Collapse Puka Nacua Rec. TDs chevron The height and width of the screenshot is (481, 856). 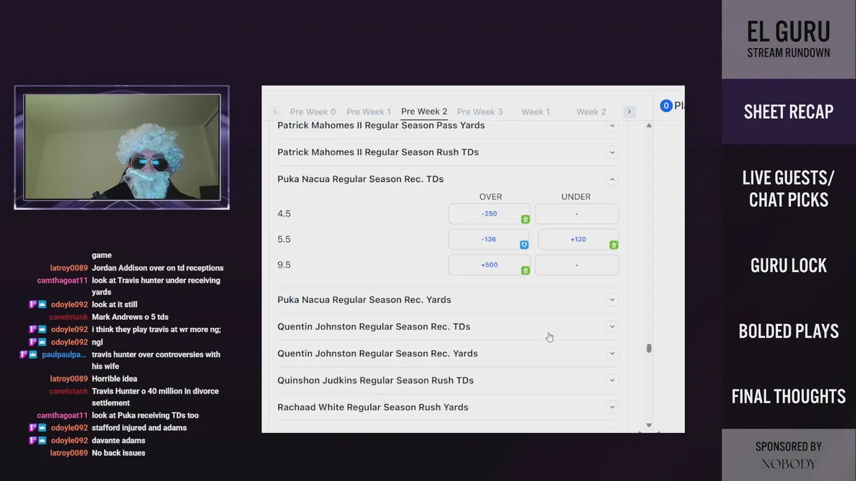click(612, 179)
